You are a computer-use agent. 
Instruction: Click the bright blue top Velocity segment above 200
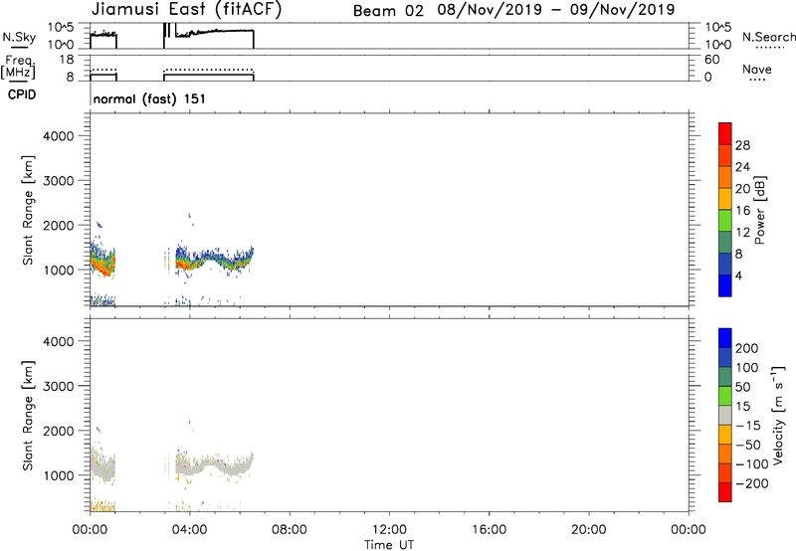[725, 338]
